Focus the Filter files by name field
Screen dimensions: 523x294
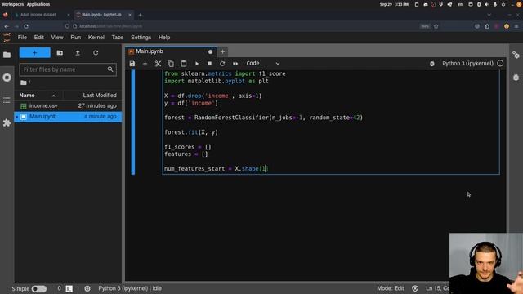pos(68,69)
